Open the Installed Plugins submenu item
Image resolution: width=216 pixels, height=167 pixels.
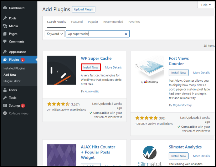(x=14, y=68)
